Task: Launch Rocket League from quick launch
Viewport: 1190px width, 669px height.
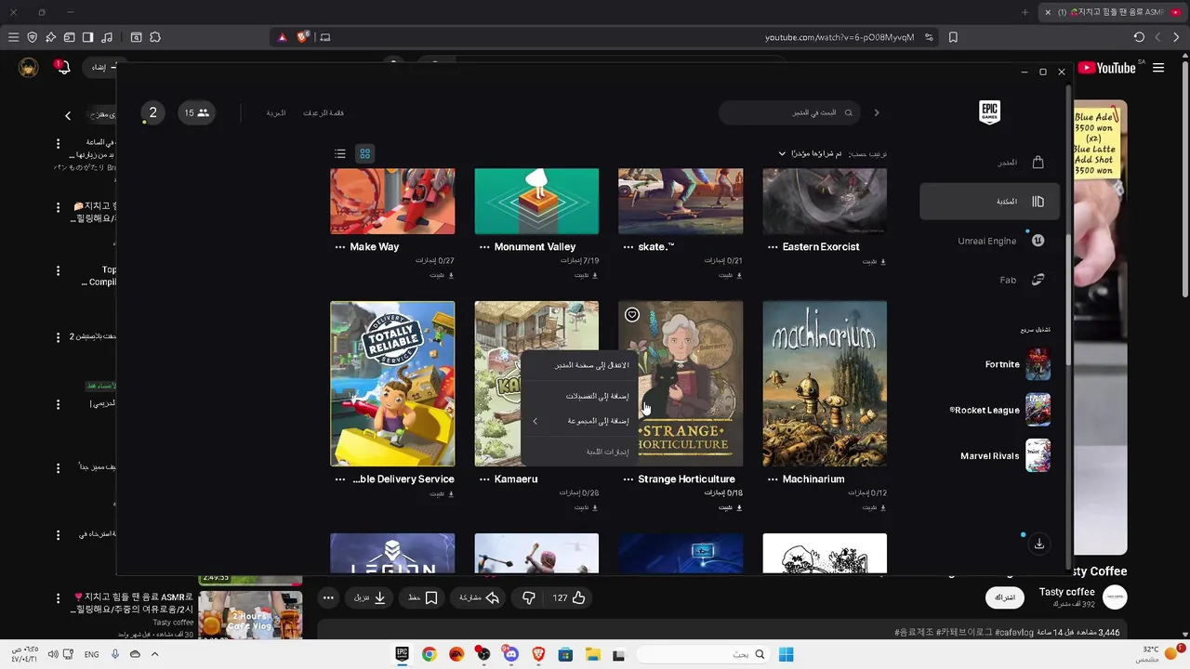Action: pyautogui.click(x=999, y=410)
